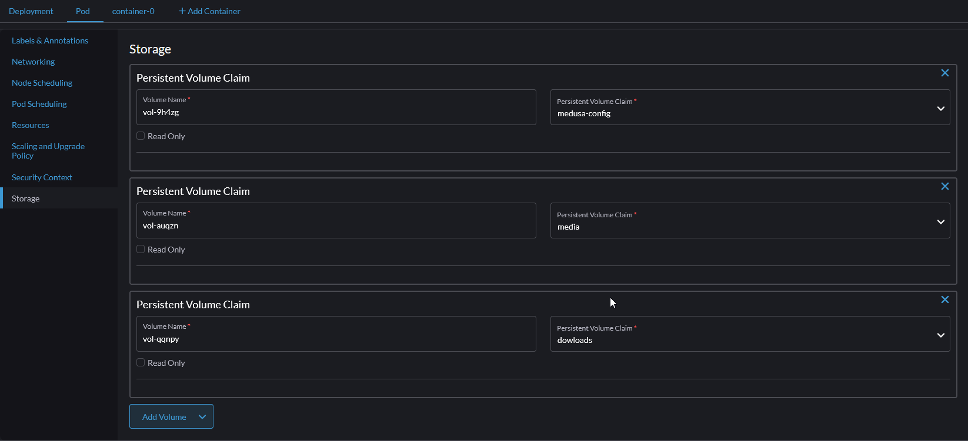Enable Read Only for vol-auqzn volume
Screen dimensions: 968x441
pyautogui.click(x=141, y=250)
